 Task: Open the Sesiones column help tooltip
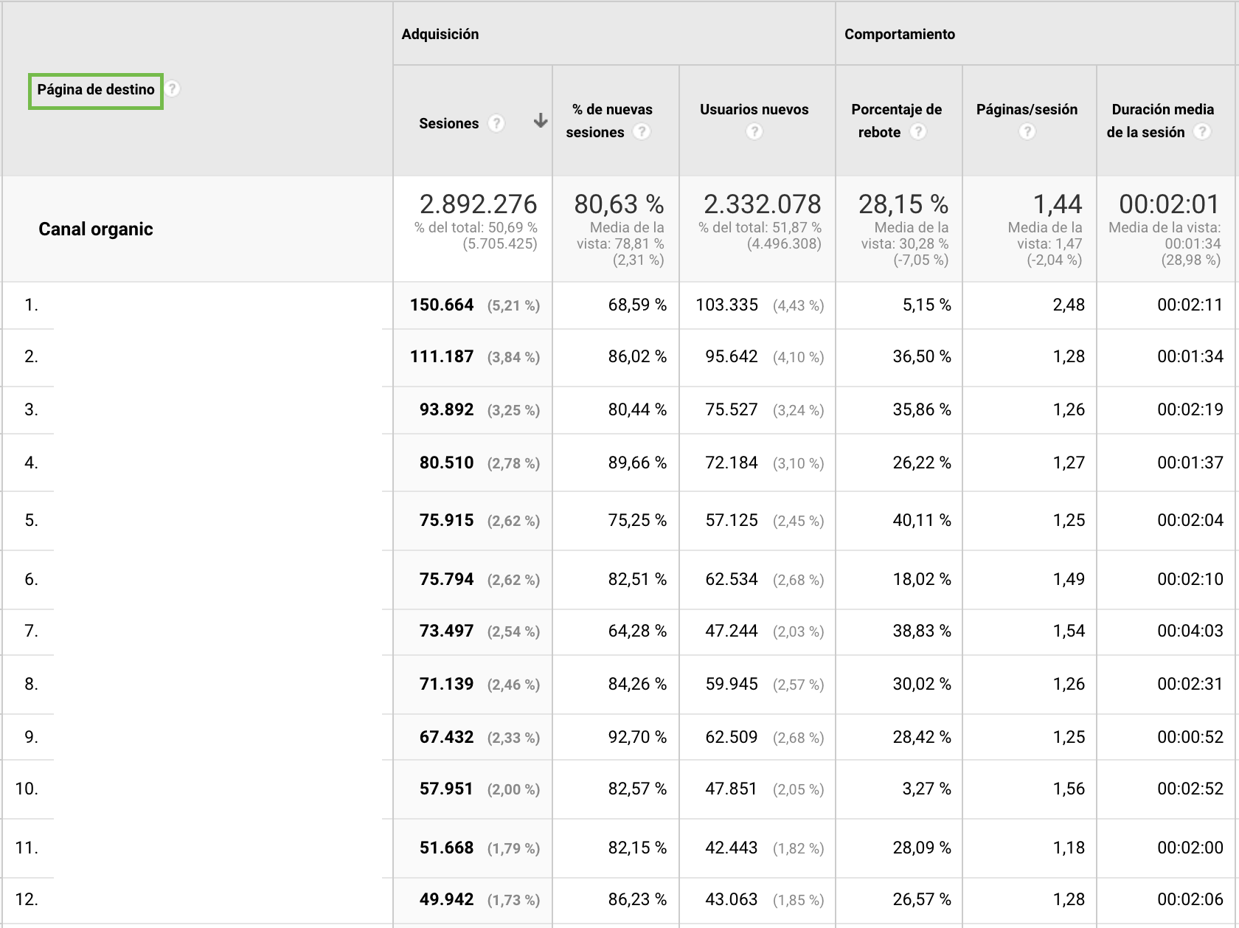pos(496,123)
